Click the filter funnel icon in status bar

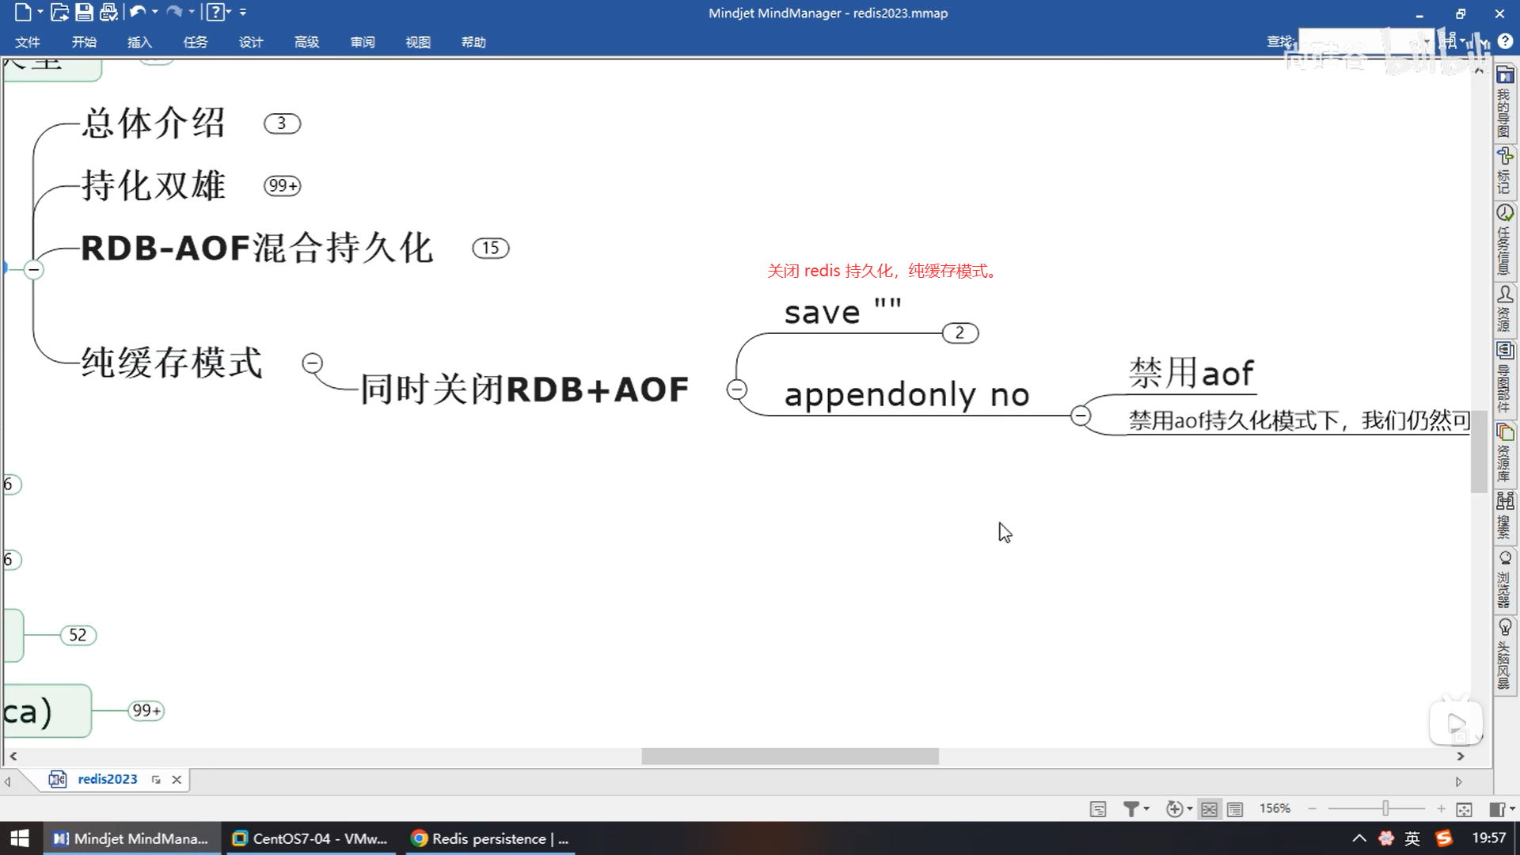[x=1131, y=808]
